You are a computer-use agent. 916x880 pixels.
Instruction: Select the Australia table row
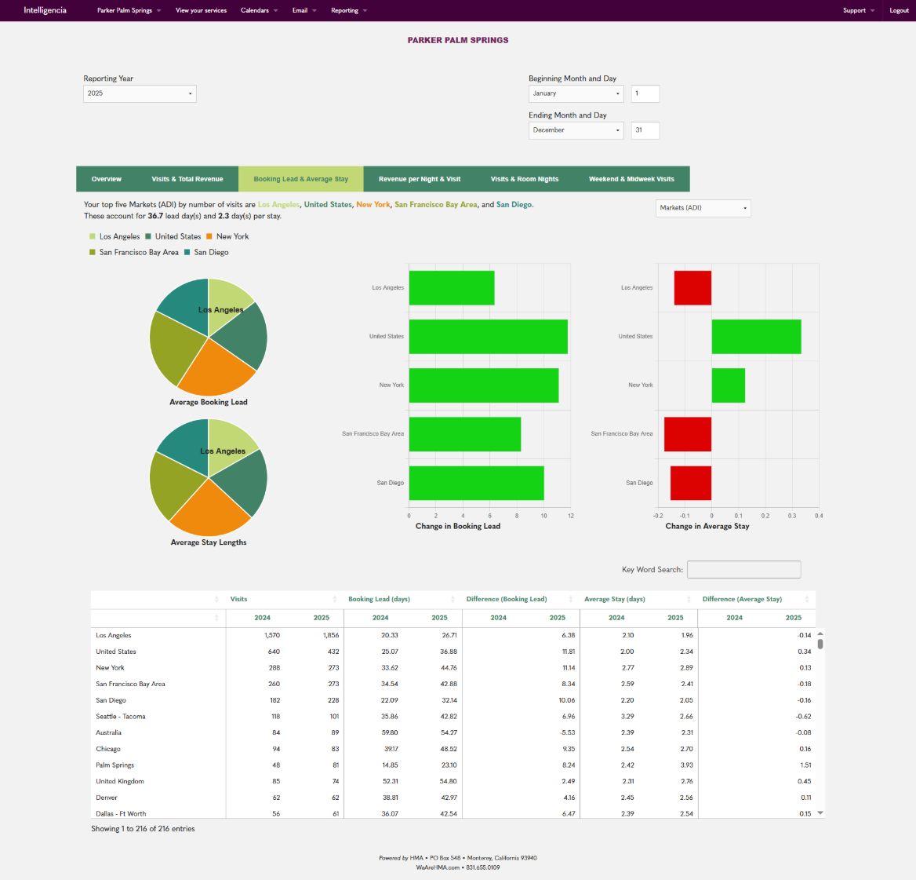453,733
